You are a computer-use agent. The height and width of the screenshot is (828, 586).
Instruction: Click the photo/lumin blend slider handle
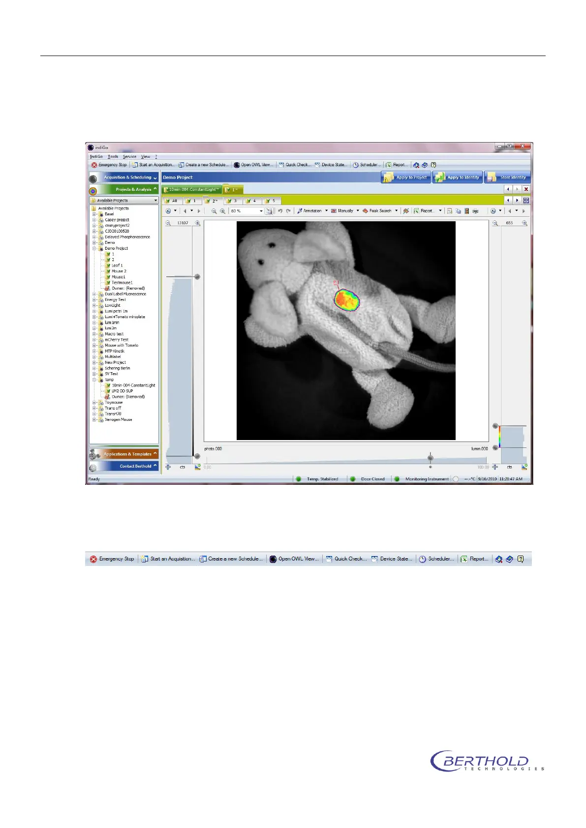[431, 458]
